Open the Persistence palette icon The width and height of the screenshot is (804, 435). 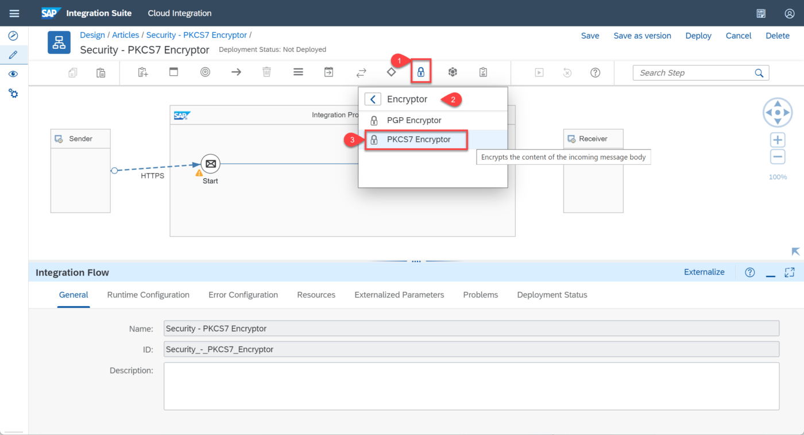pos(453,72)
